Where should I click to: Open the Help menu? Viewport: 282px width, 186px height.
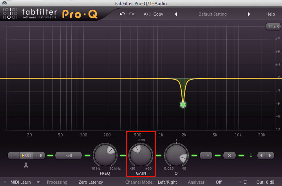[270, 14]
